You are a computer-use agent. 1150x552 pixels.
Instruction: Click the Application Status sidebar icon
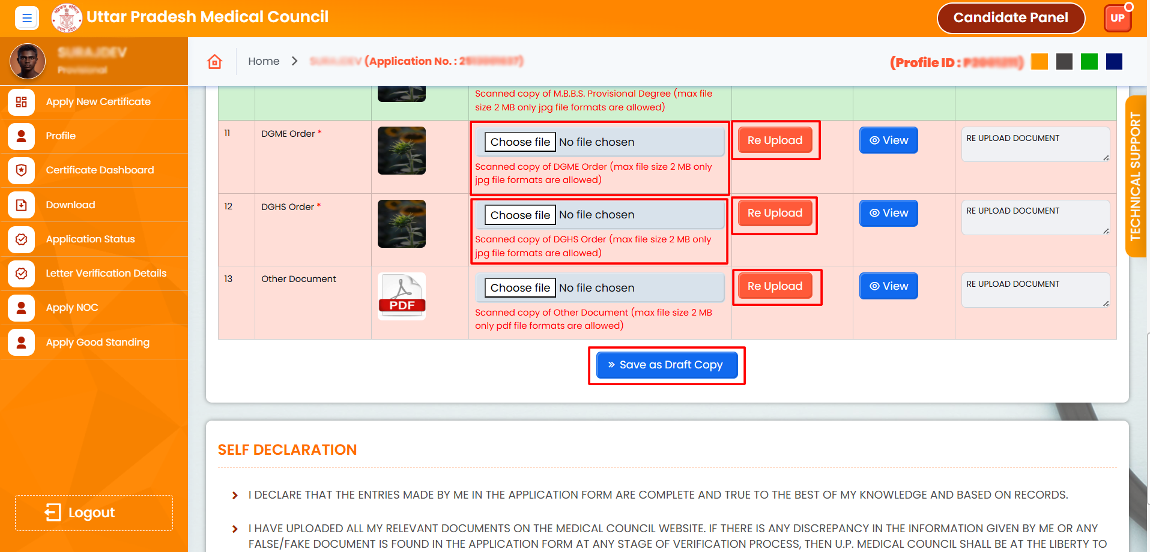(22, 239)
